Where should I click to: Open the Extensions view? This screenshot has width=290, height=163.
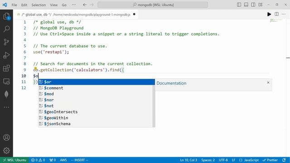[6, 68]
